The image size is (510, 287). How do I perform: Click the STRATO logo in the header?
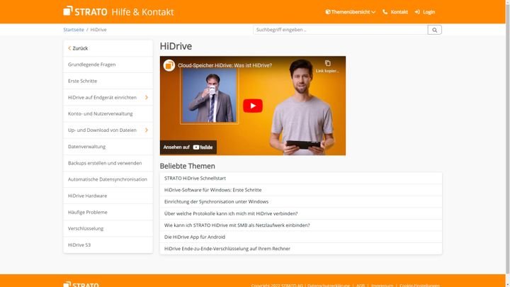pos(85,11)
